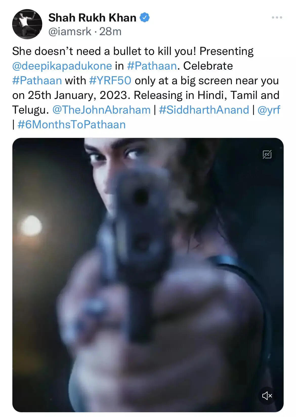Open the first #Pathaan hashtag after @deepikapadukone
The width and height of the screenshot is (296, 417).
pyautogui.click(x=152, y=66)
